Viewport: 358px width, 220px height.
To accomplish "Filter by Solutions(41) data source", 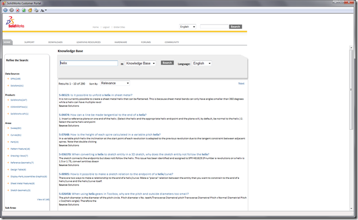I will click(x=17, y=86).
